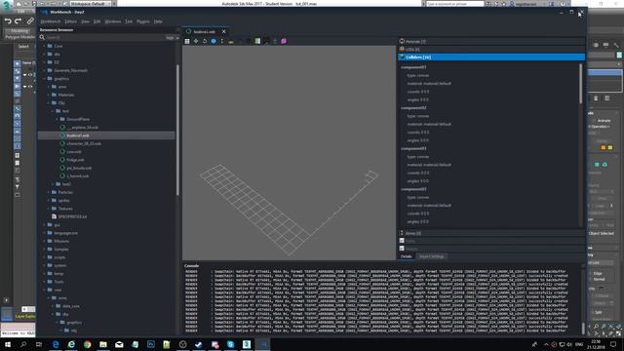Image resolution: width=624 pixels, height=351 pixels.
Task: Open the search filter dropdown in Resource Browser
Action: pyautogui.click(x=173, y=37)
